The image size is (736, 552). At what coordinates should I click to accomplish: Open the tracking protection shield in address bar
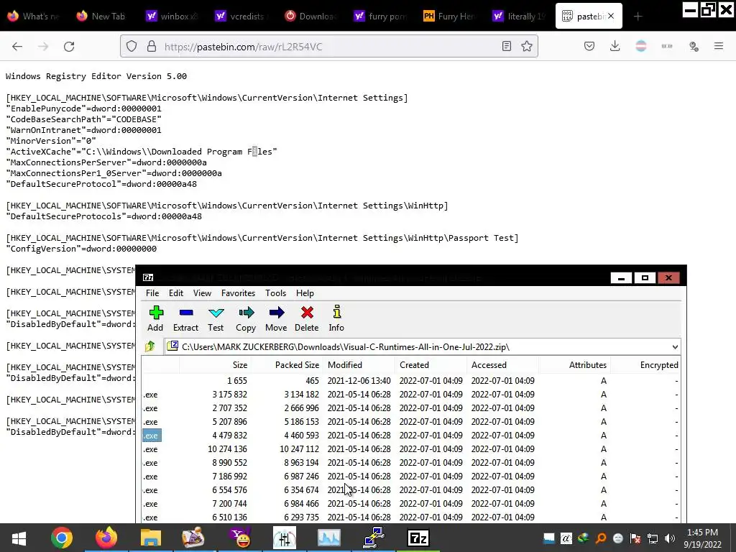[x=132, y=46]
